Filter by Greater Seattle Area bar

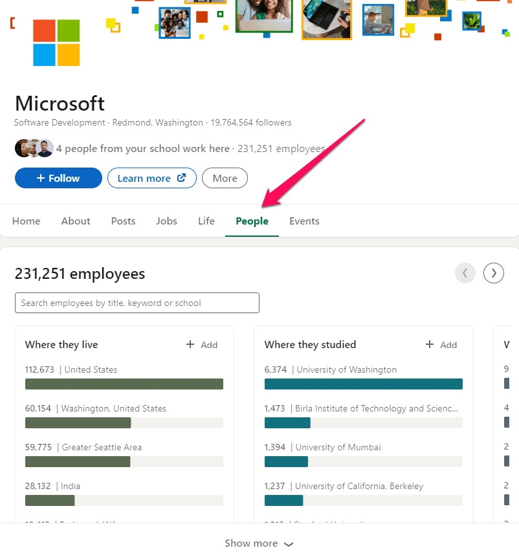click(x=124, y=462)
